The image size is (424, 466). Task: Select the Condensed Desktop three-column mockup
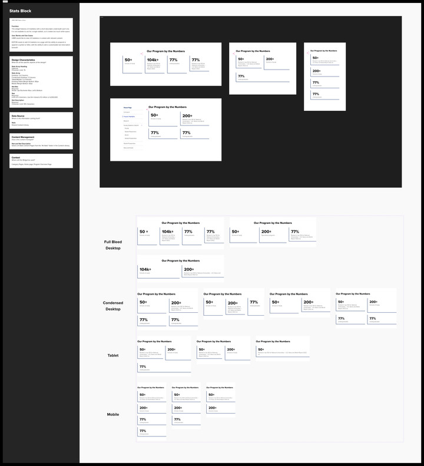click(x=234, y=304)
